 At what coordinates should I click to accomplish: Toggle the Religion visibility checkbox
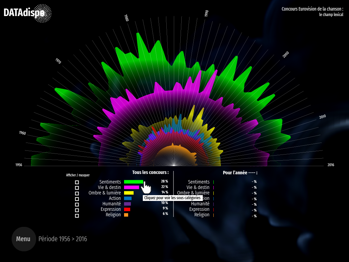[77, 216]
